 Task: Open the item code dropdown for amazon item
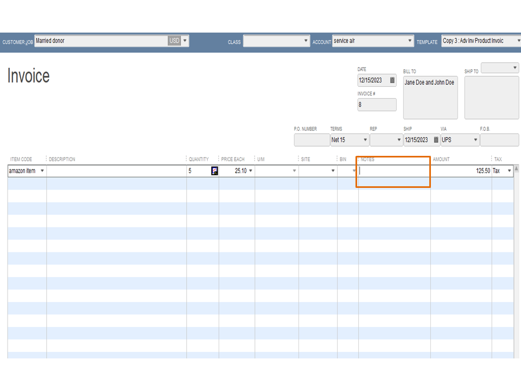pyautogui.click(x=42, y=171)
